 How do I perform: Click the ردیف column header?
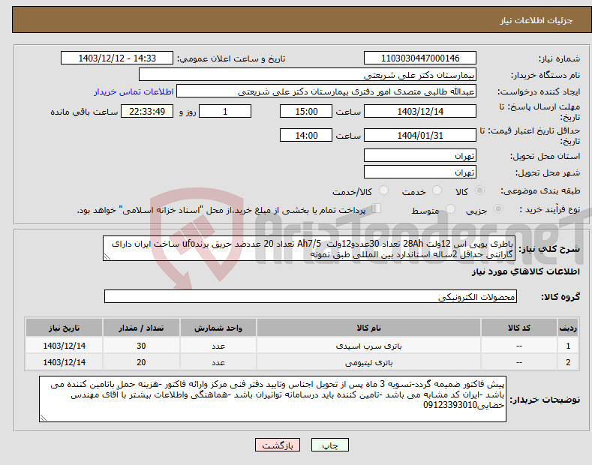568,328
